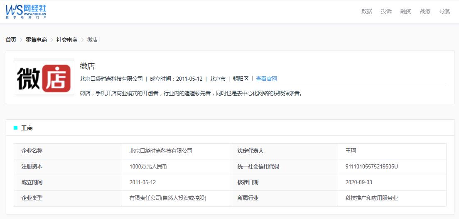Click the 企业类型 table label
The image size is (459, 219).
tap(32, 198)
